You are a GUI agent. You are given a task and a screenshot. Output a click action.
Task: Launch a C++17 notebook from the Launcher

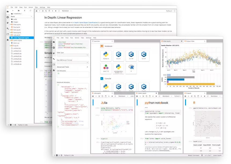pos(144,56)
